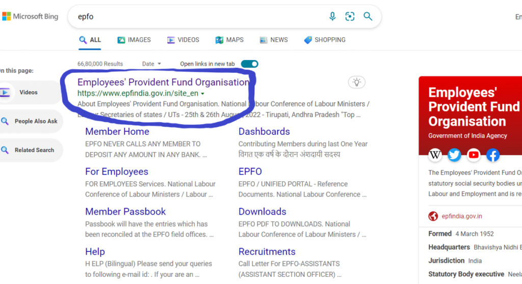The height and width of the screenshot is (284, 522).
Task: Click the Government of India Agency subtitle
Action: coord(467,136)
